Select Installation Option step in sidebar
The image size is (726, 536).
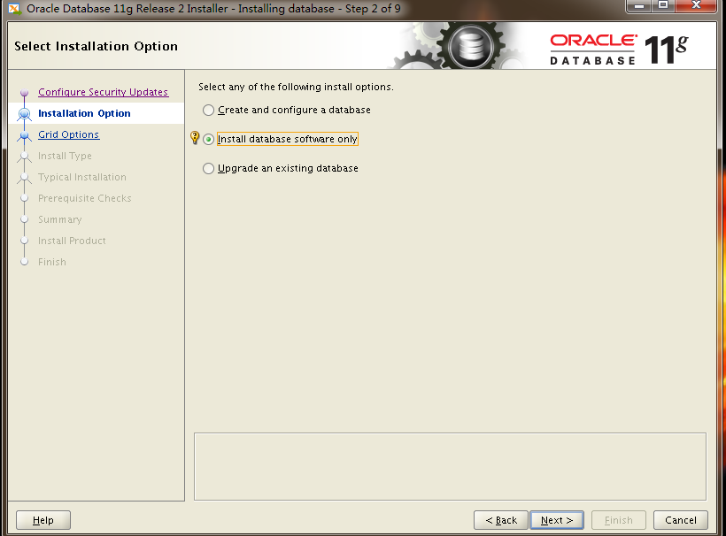pos(84,113)
